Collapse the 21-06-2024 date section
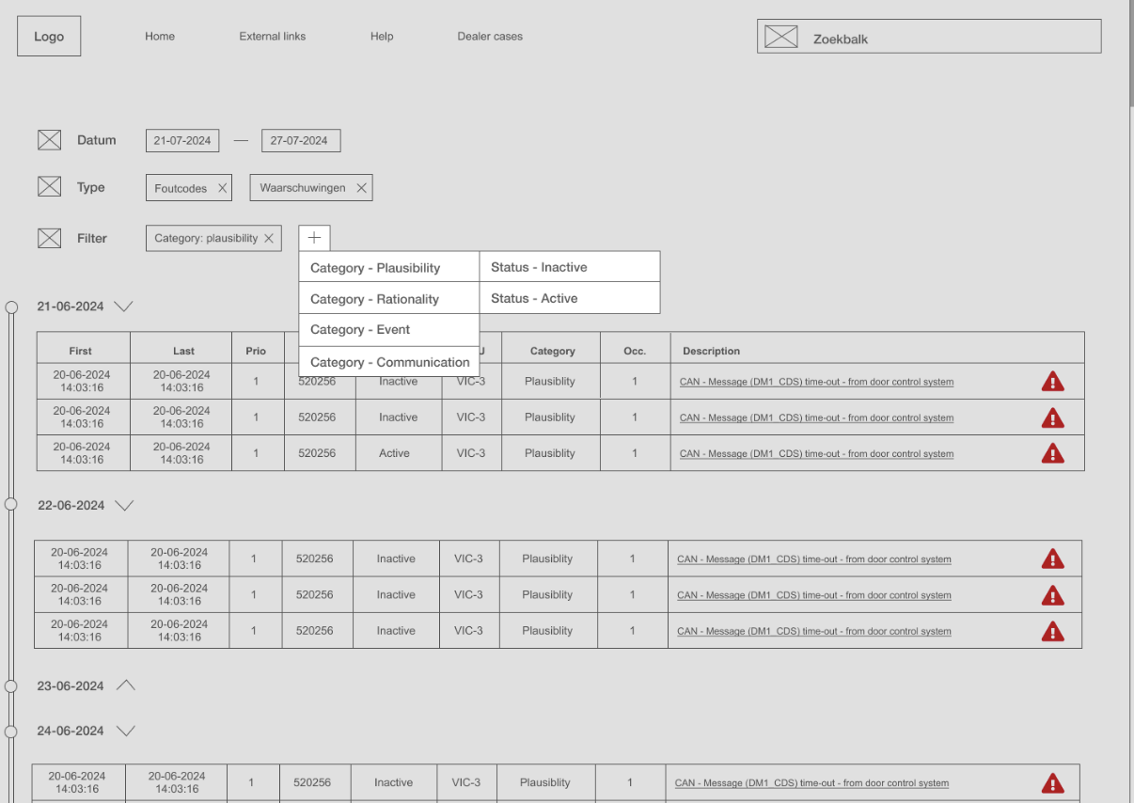Image resolution: width=1134 pixels, height=803 pixels. (123, 307)
